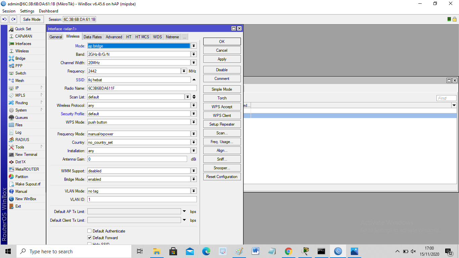The height and width of the screenshot is (258, 459).
Task: Switch to the Data Rates tab
Action: [x=93, y=37]
